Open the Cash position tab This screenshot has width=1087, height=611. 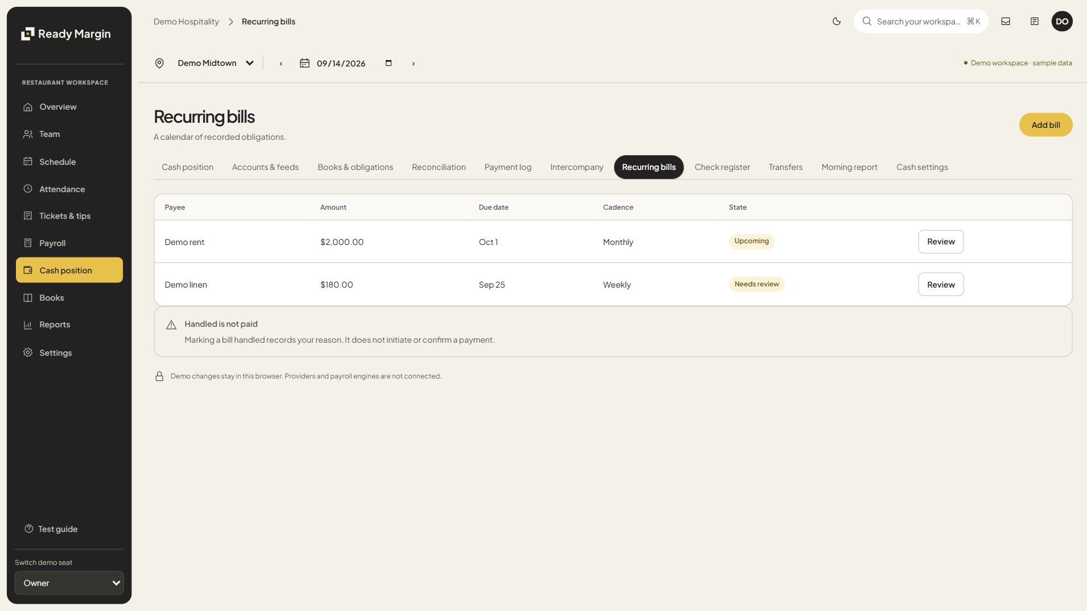click(187, 167)
